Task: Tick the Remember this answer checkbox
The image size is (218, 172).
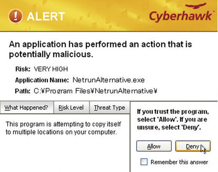Action: pyautogui.click(x=144, y=162)
